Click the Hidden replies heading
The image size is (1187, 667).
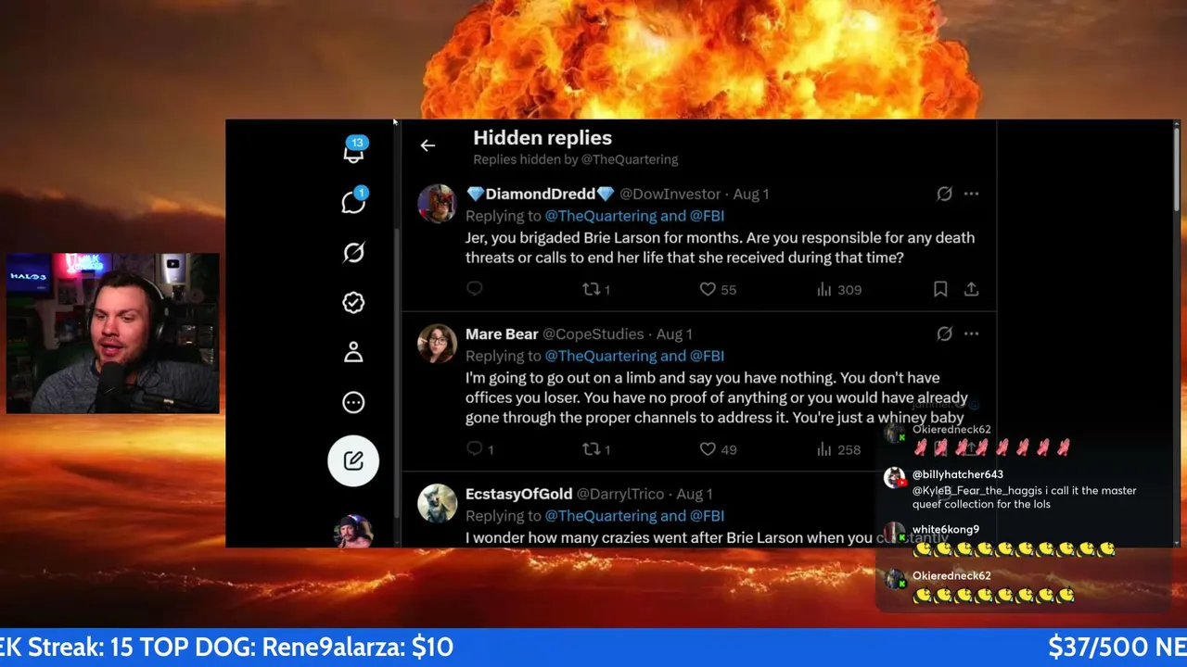coord(542,138)
